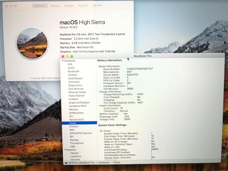Choose Memory in the sidebar

coord(74,109)
